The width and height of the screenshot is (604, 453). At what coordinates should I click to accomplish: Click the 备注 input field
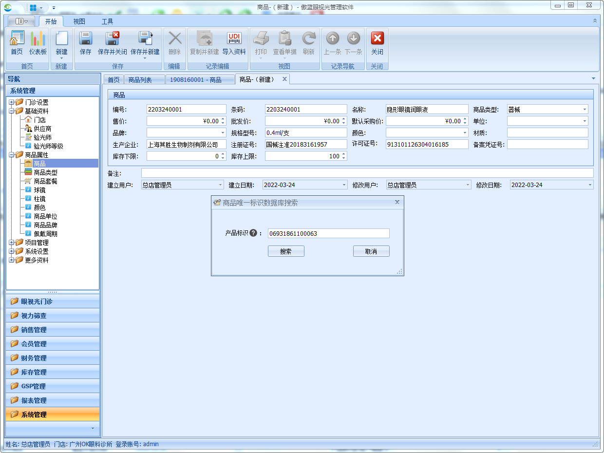click(367, 173)
